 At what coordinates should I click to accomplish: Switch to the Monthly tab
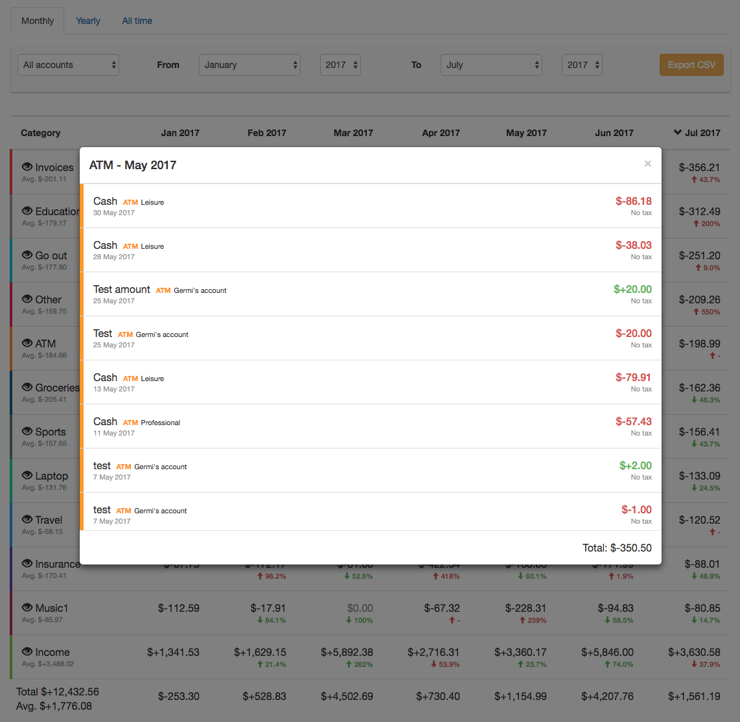click(x=38, y=21)
